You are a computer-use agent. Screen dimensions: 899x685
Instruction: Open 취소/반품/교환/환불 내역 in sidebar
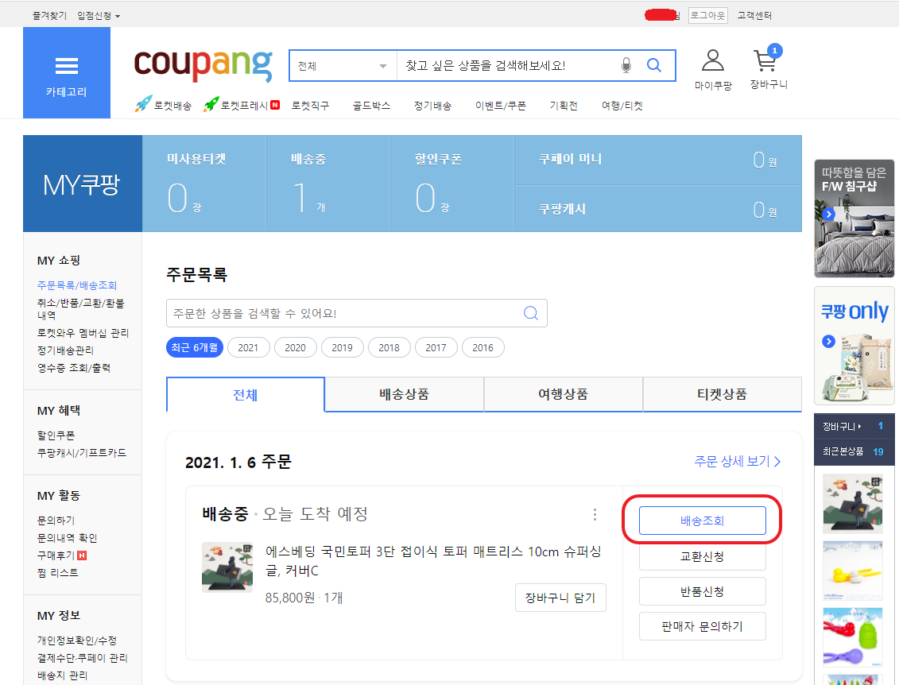[x=81, y=308]
